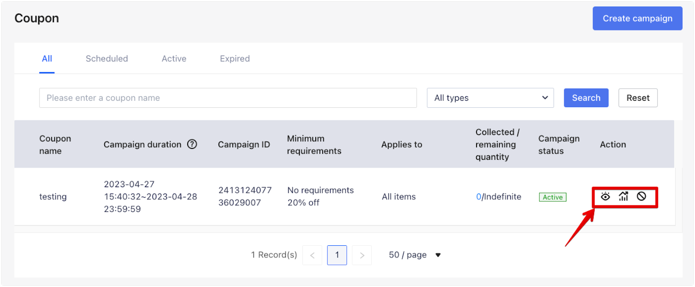
Task: Open the Expired tab
Action: 235,59
